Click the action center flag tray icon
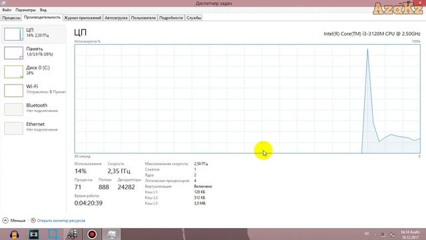Screen dimensions: 426x240 pyautogui.click(x=383, y=234)
